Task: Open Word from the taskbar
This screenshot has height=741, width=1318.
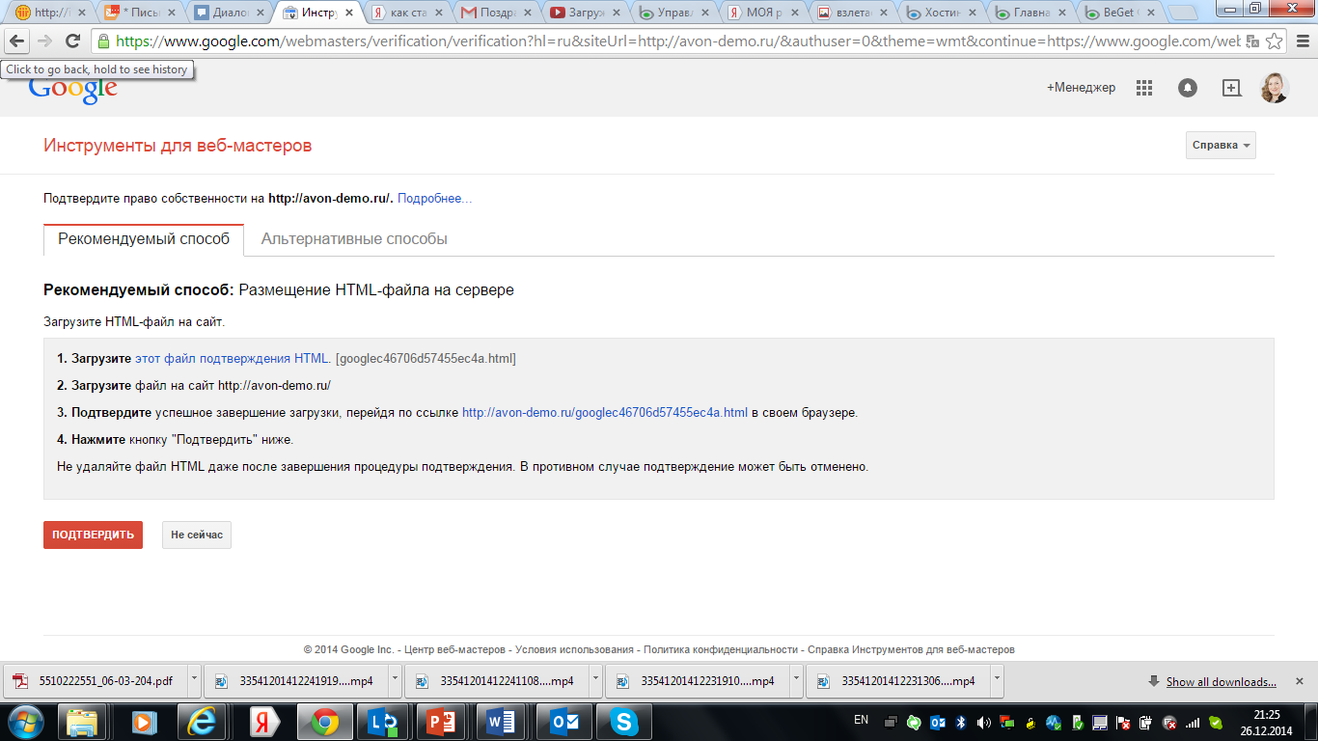Action: pos(504,722)
